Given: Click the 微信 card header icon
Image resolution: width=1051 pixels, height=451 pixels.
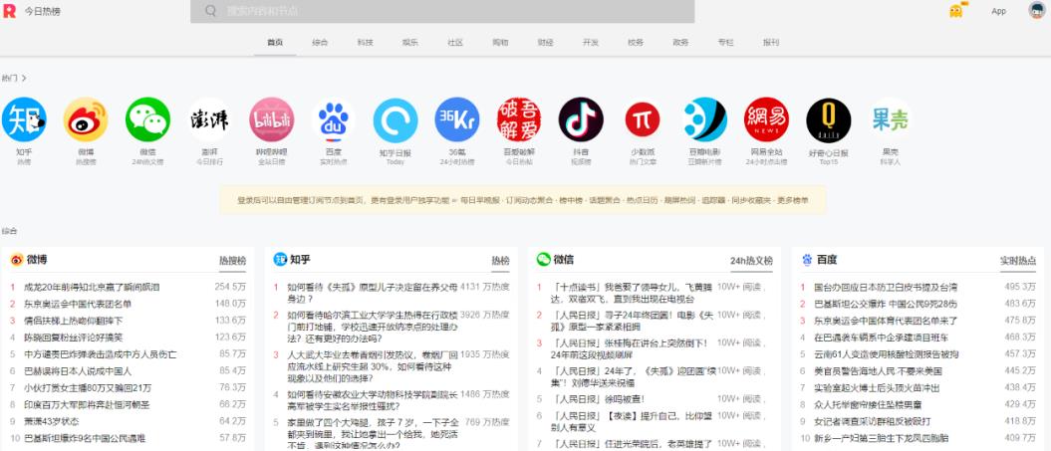Looking at the screenshot, I should point(543,260).
